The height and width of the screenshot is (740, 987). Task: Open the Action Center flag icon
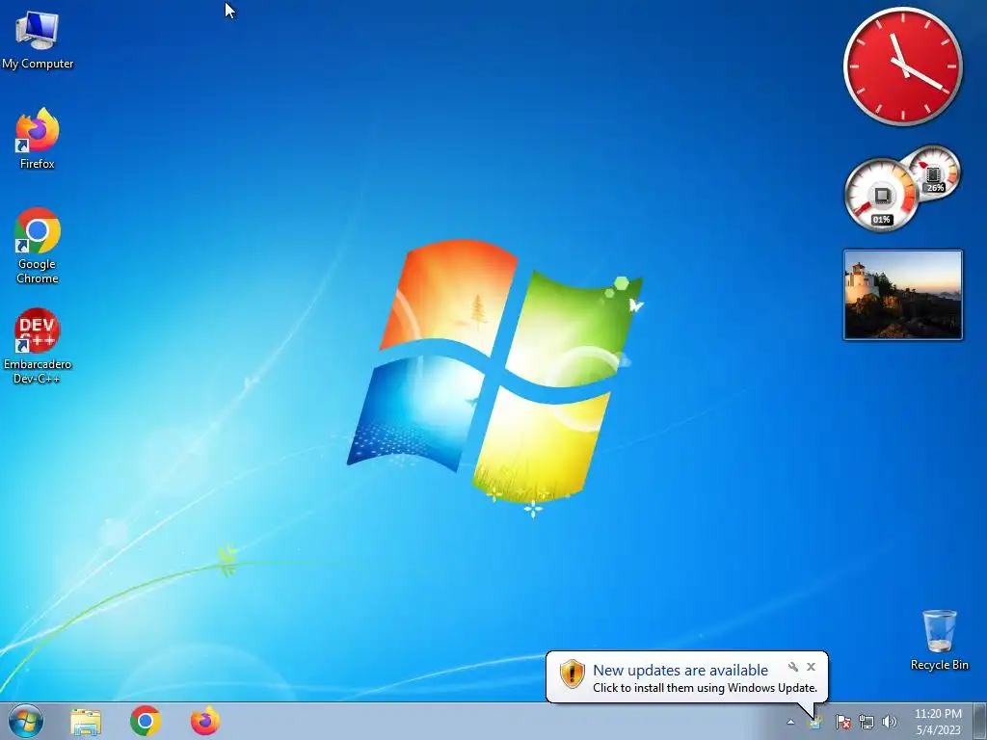(x=842, y=722)
